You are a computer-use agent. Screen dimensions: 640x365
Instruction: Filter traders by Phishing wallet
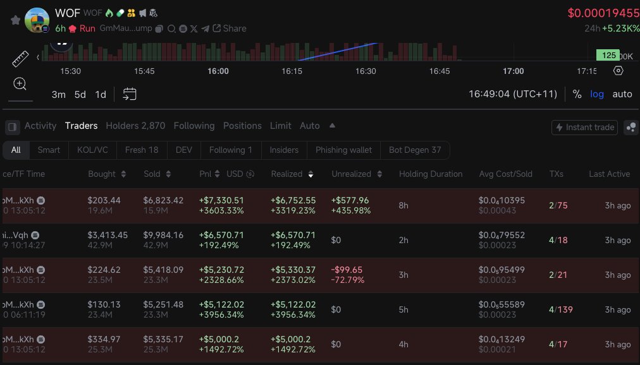(x=343, y=150)
